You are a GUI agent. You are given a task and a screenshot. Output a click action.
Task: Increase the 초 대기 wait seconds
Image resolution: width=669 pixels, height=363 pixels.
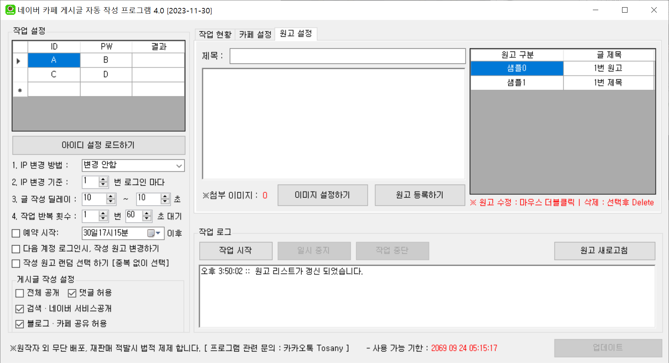click(x=147, y=213)
